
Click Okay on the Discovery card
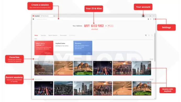click(89, 53)
